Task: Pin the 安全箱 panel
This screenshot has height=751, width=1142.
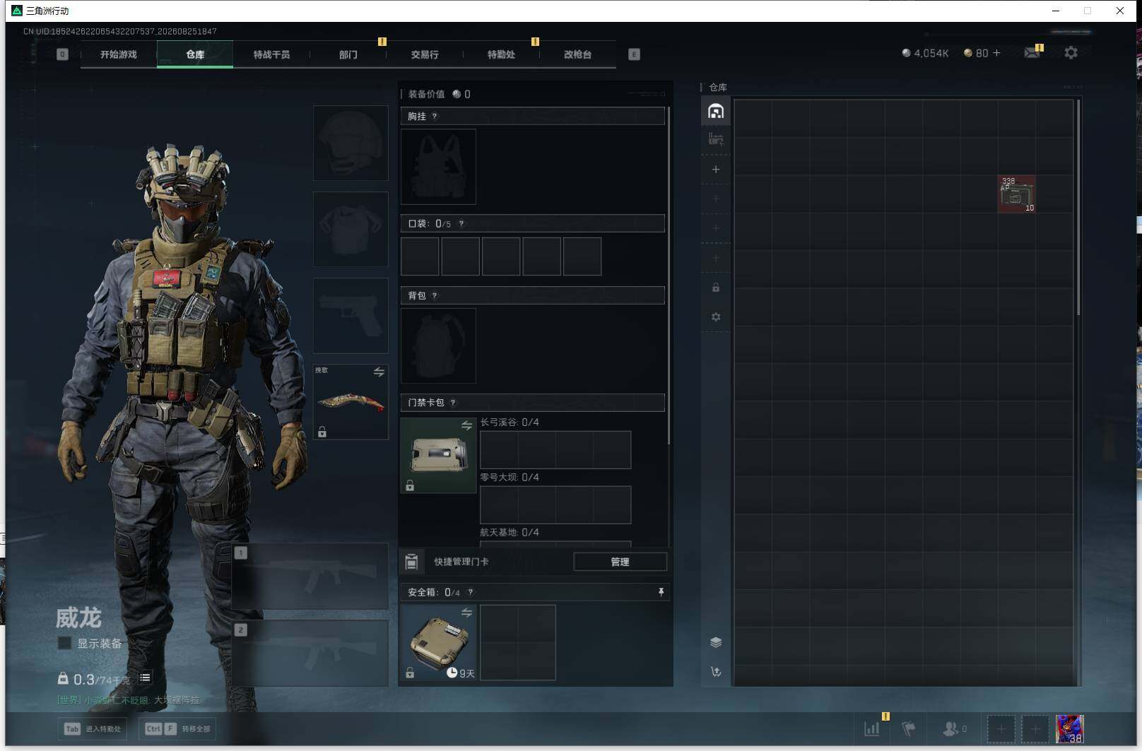Action: click(x=661, y=592)
